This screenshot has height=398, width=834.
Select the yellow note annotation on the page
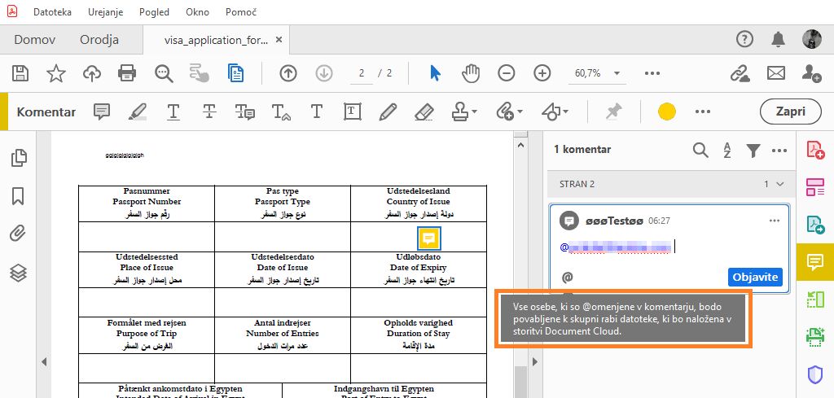click(x=428, y=238)
